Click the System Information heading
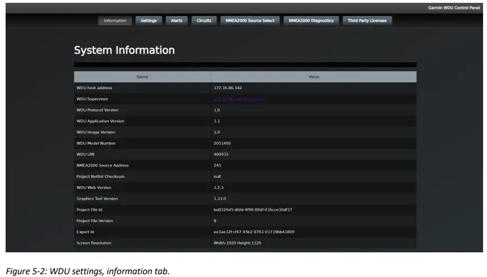Viewport: 487px width, 277px height. pos(124,50)
